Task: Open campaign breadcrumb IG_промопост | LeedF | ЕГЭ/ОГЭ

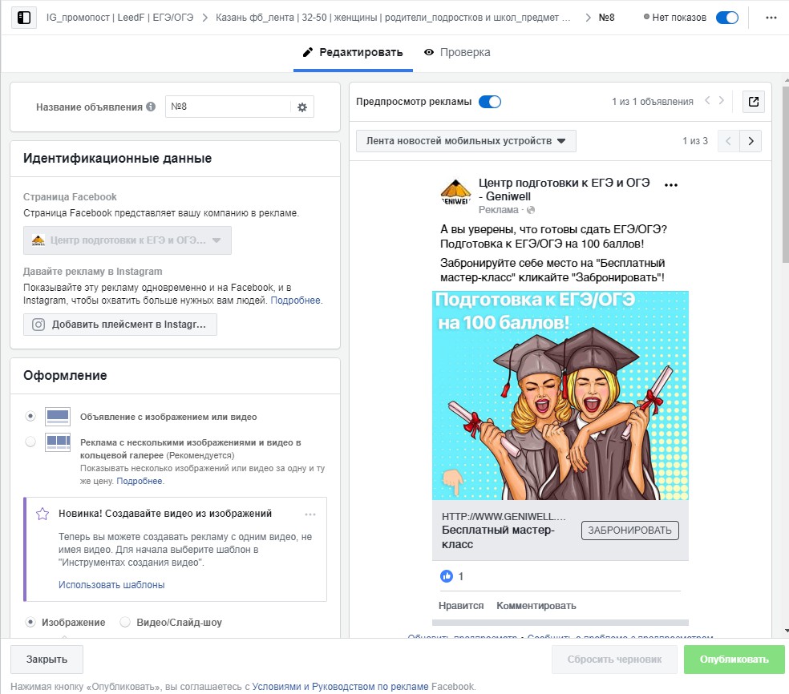Action: click(119, 18)
